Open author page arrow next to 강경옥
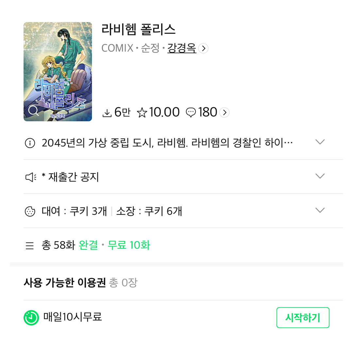This screenshot has height=353, width=353. tap(203, 48)
